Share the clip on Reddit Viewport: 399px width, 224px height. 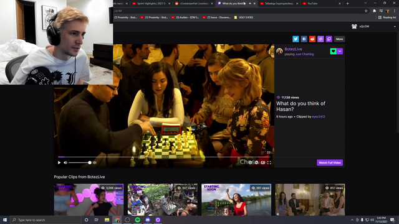point(312,39)
